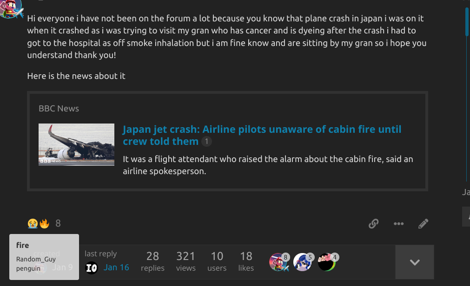Select frequent poster avatar with 5 badge
Screen dimensions: 470x286
pyautogui.click(x=302, y=262)
